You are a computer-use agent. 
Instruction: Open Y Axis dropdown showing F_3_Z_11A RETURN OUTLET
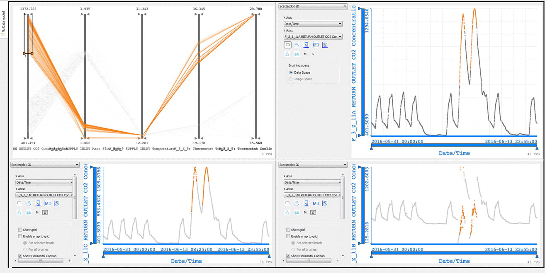(313, 36)
